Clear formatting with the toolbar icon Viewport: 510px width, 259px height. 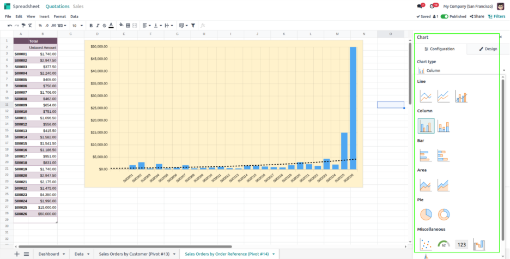point(30,26)
